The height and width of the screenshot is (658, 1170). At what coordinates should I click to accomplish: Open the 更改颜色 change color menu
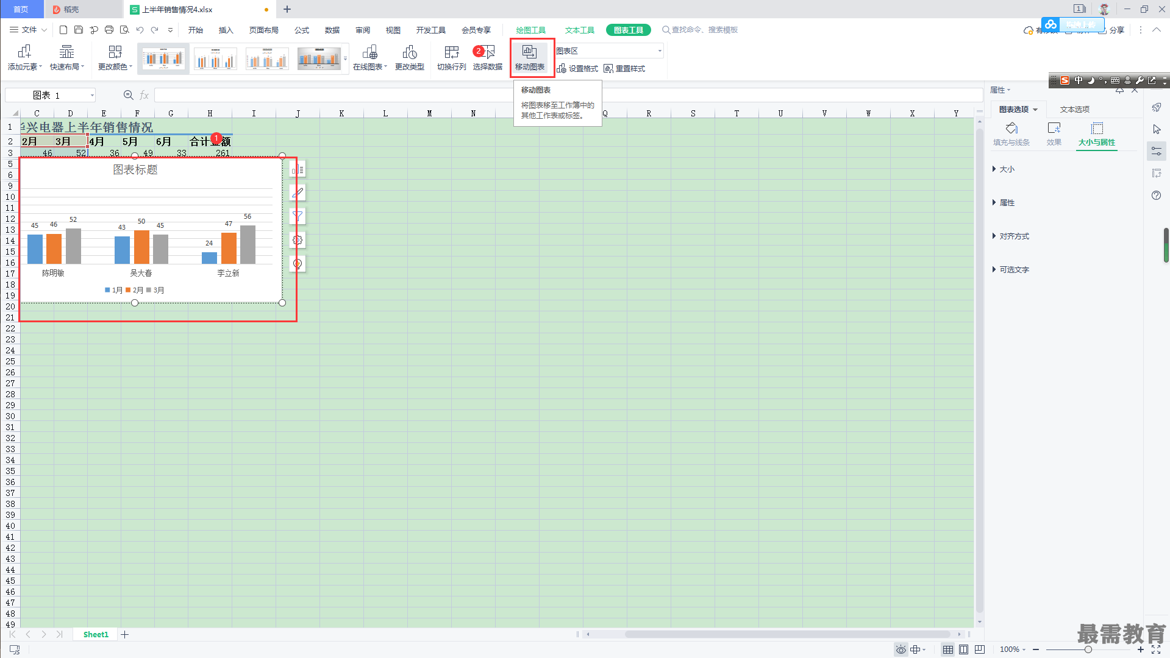115,58
